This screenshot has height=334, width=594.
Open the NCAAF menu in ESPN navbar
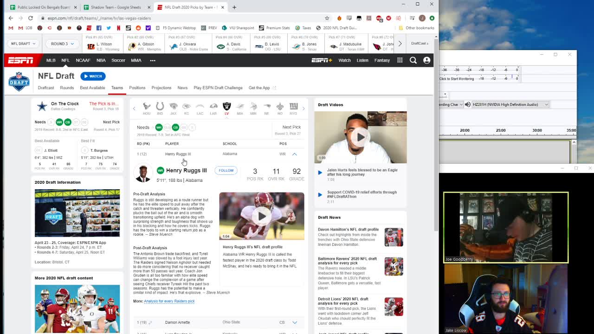click(83, 60)
